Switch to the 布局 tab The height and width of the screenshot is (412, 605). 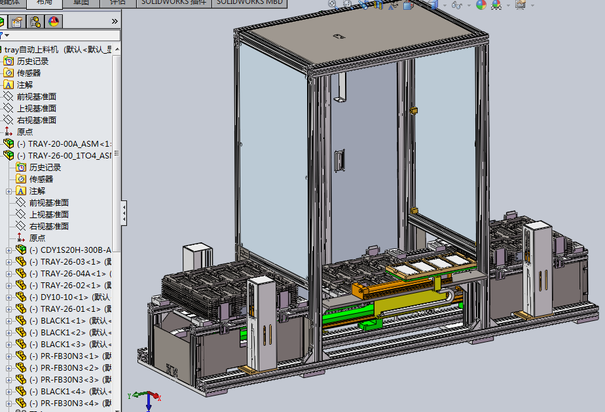point(45,2)
